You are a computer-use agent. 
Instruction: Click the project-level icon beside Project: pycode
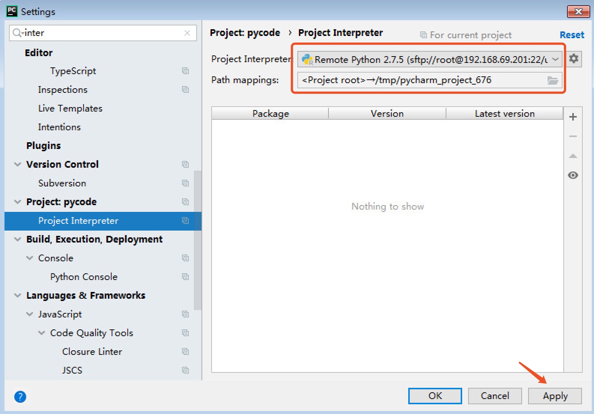click(x=185, y=202)
